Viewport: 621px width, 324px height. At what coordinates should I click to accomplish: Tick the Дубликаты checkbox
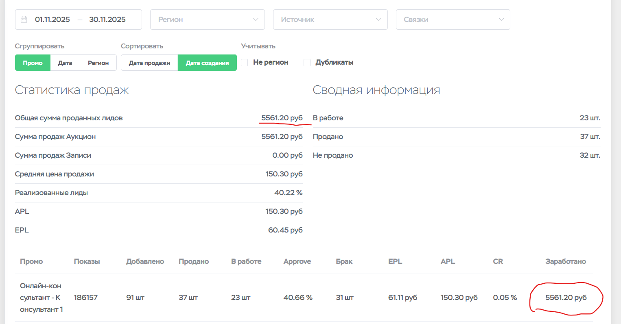tap(307, 63)
